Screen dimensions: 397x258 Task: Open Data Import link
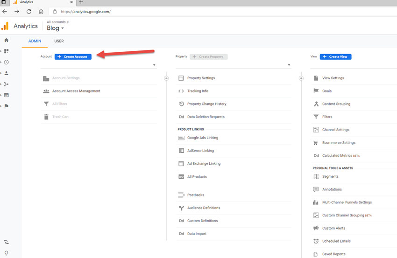pos(197,234)
